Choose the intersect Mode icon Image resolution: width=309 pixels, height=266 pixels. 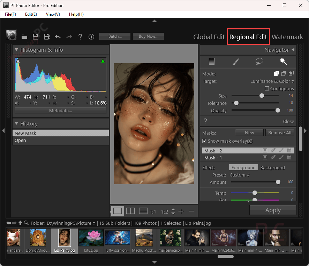pos(291,74)
